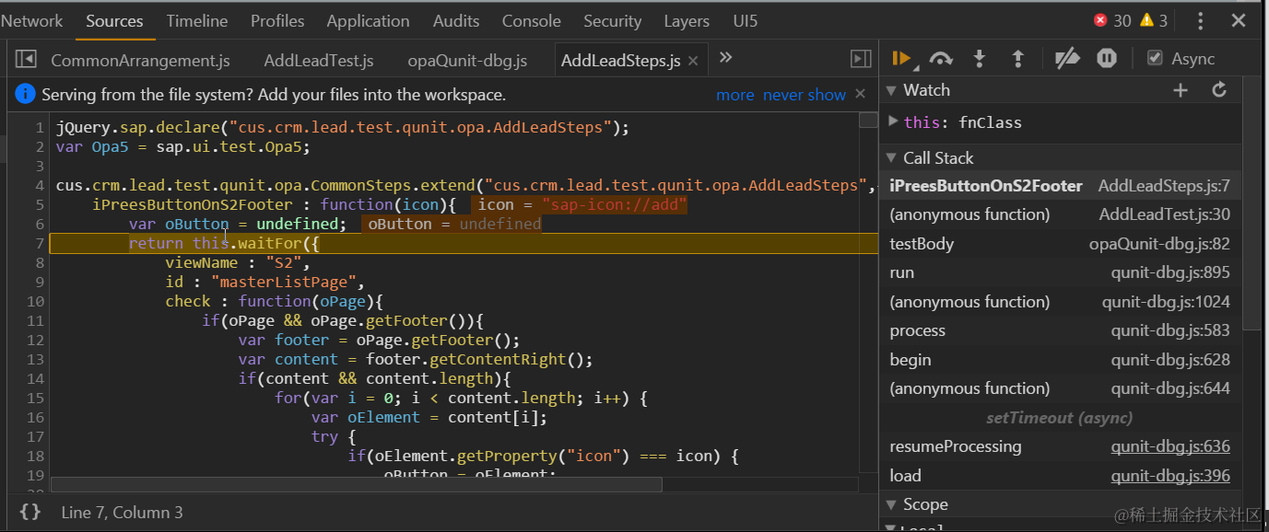
Task: Hide the debugger sidebar panel
Action: [861, 59]
